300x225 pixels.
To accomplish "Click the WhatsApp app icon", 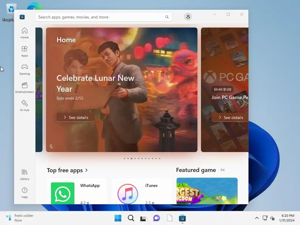I will coord(63,193).
